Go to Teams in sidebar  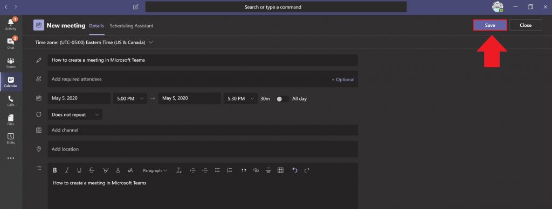pyautogui.click(x=11, y=62)
